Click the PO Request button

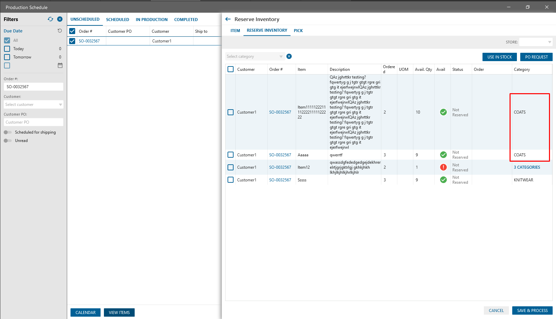pos(536,57)
